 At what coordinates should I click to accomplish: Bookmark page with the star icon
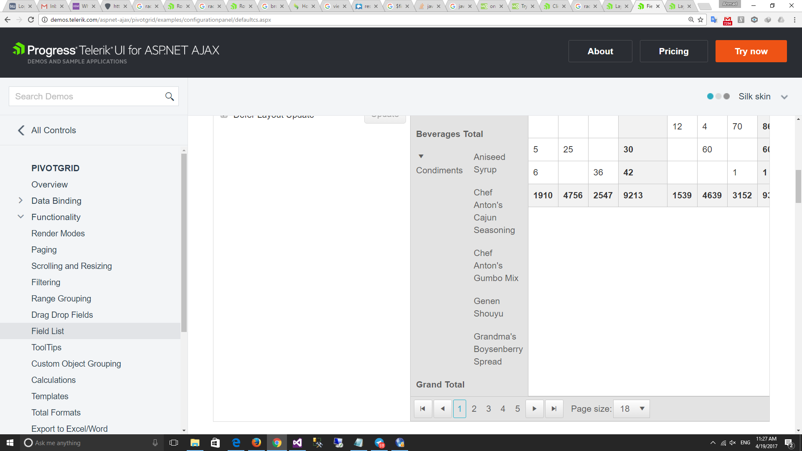coord(700,20)
